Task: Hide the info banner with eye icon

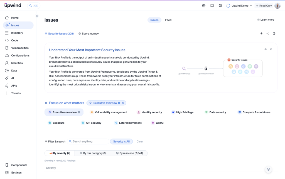Action: [x=266, y=49]
